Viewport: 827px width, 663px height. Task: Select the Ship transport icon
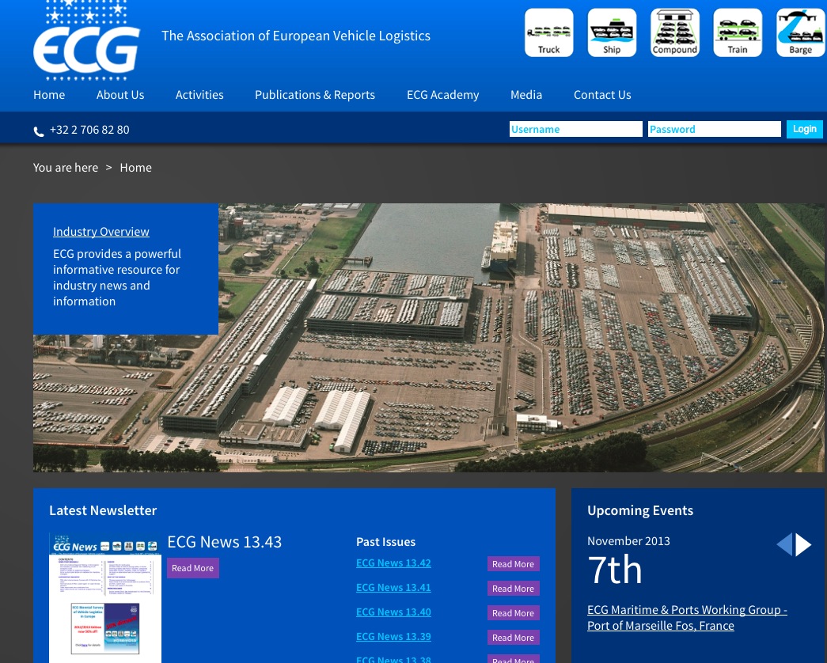[612, 33]
